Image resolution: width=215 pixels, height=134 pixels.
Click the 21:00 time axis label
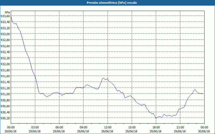[x=180, y=128]
